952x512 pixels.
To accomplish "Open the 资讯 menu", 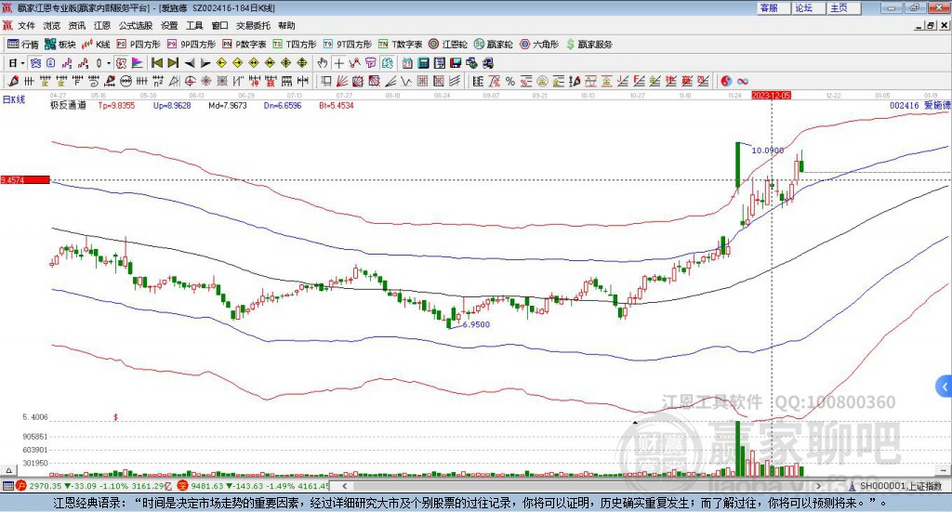I will [x=77, y=25].
